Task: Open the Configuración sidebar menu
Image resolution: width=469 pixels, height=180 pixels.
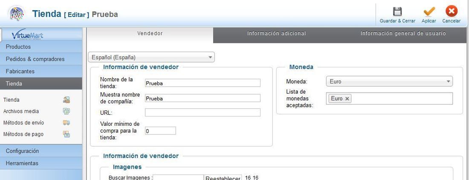Action: coord(41,151)
